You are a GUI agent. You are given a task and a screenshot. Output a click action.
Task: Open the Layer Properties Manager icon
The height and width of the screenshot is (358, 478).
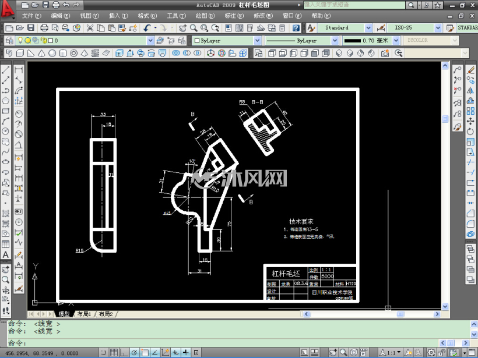tap(9, 41)
